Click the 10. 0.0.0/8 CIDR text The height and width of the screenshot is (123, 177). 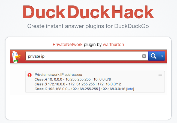[x=102, y=79]
